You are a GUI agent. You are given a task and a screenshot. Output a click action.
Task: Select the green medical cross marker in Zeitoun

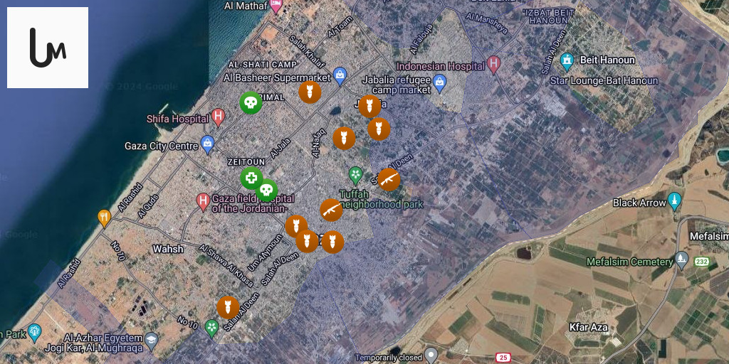(x=251, y=178)
